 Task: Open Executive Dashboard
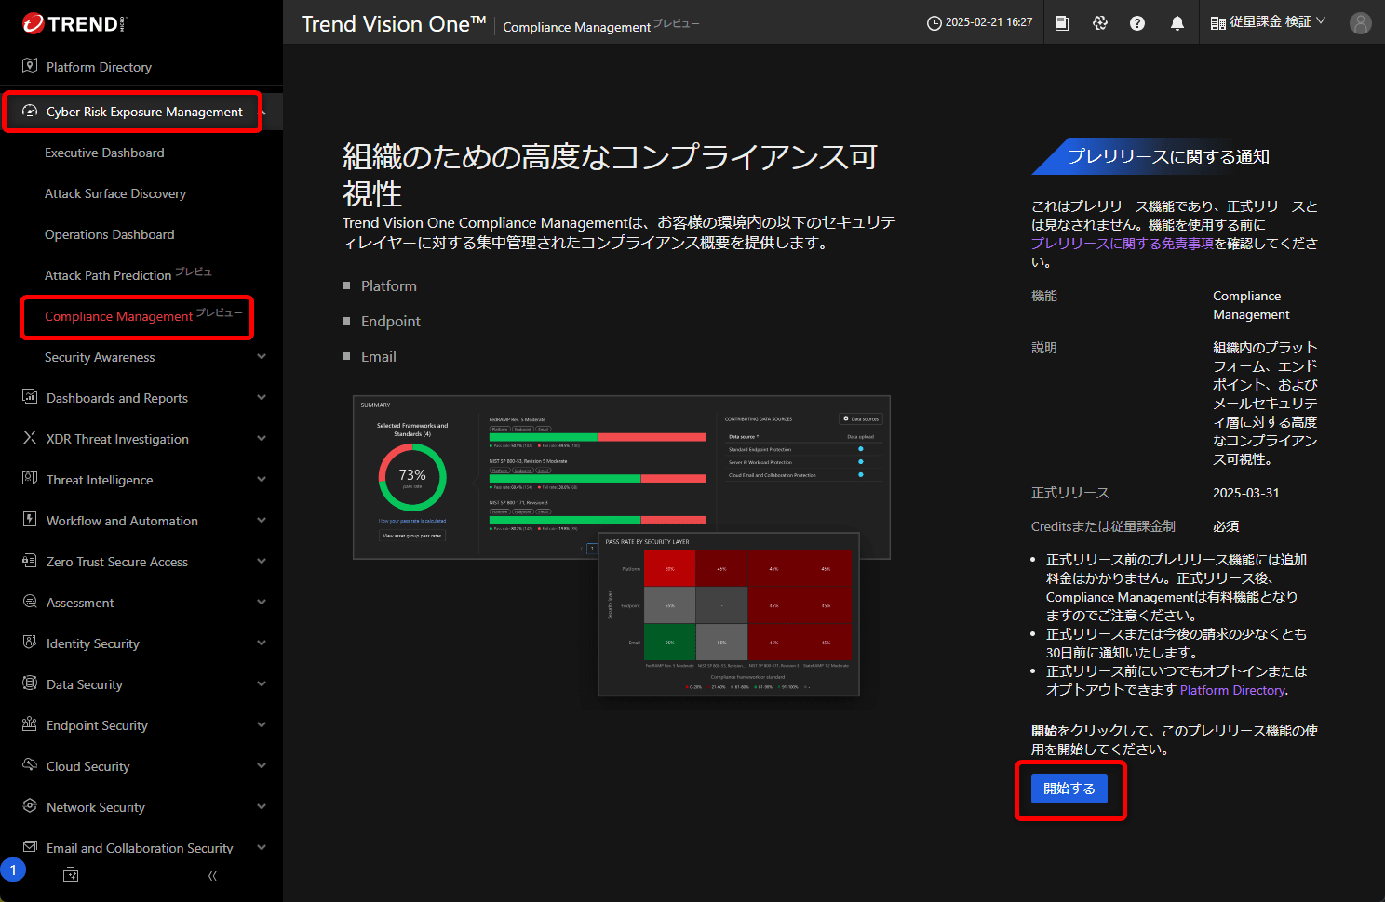(104, 153)
